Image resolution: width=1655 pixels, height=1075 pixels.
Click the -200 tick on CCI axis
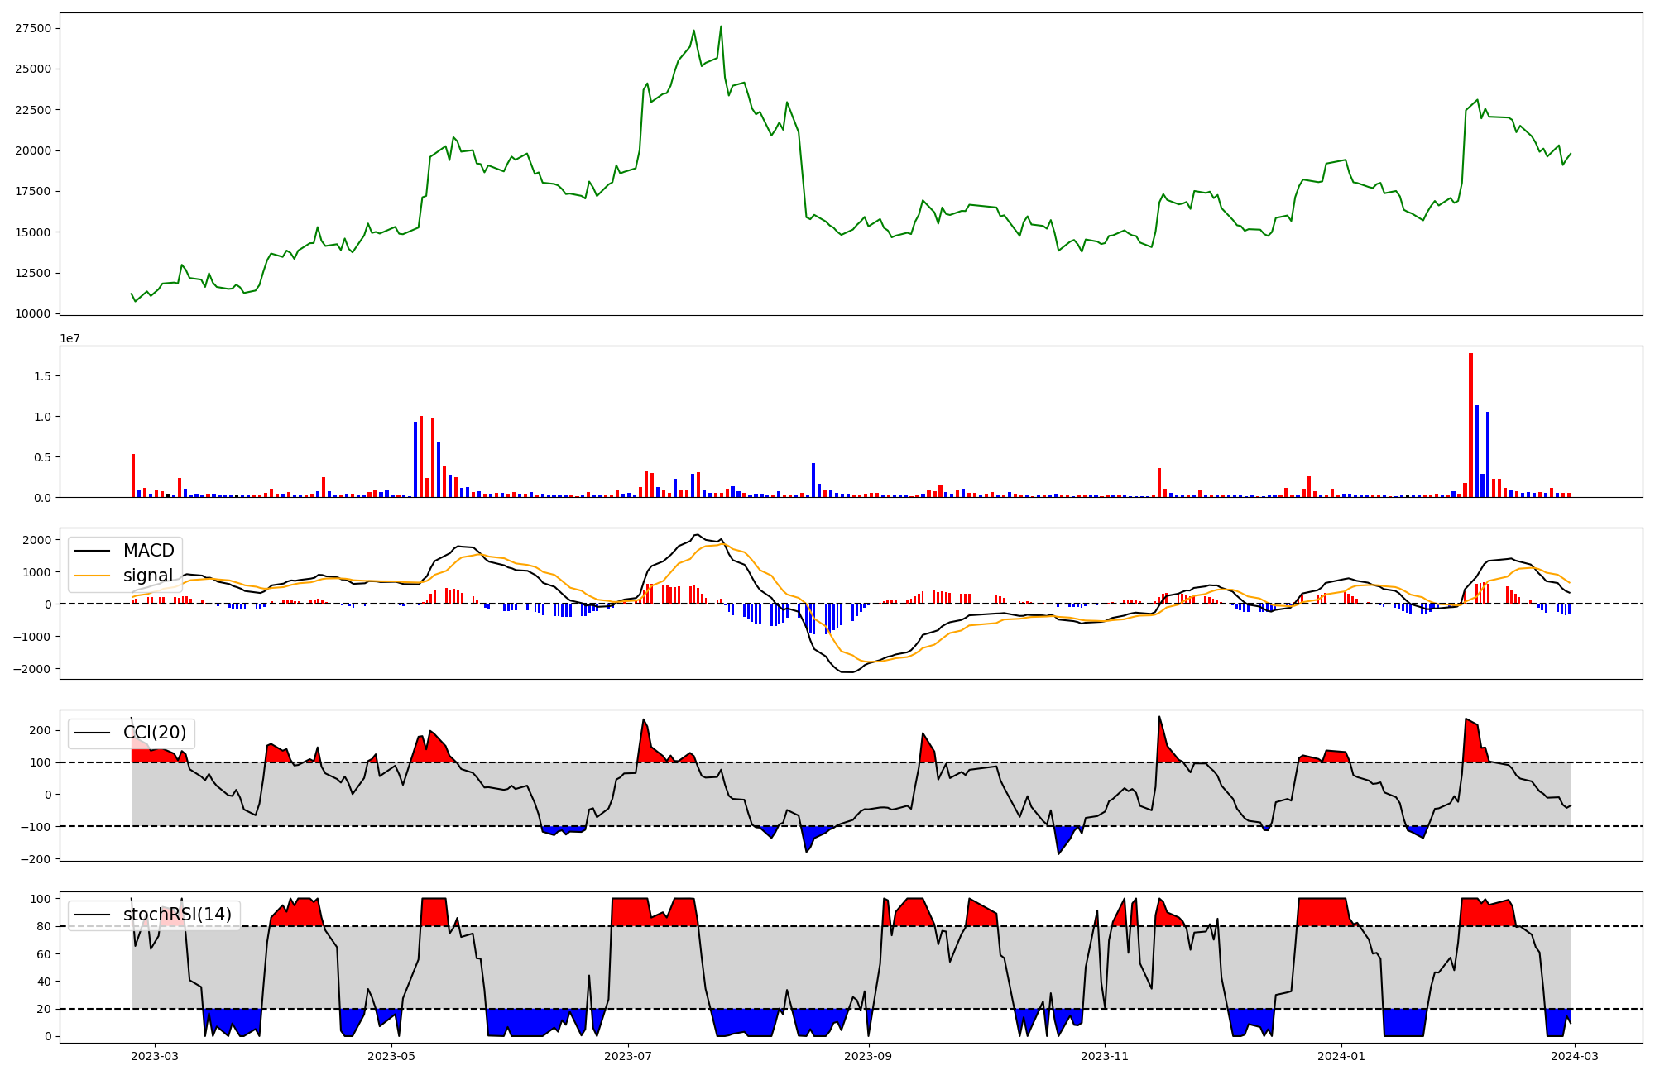click(x=36, y=859)
